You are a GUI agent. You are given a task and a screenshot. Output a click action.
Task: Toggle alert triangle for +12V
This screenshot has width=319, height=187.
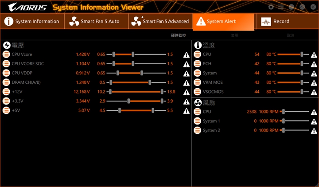tap(187, 92)
